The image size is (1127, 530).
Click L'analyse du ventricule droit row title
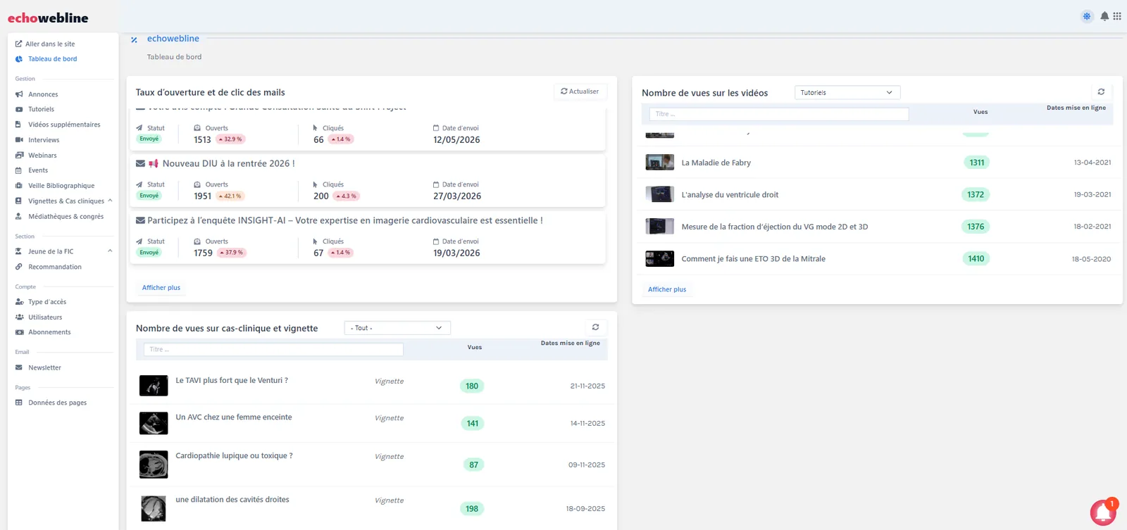pyautogui.click(x=730, y=195)
